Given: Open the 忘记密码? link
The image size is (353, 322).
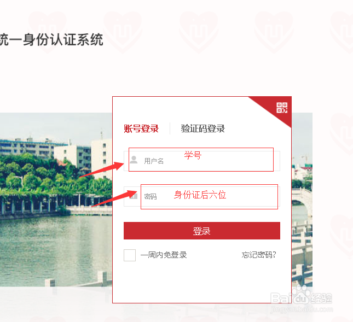Looking at the screenshot, I should pyautogui.click(x=259, y=255).
